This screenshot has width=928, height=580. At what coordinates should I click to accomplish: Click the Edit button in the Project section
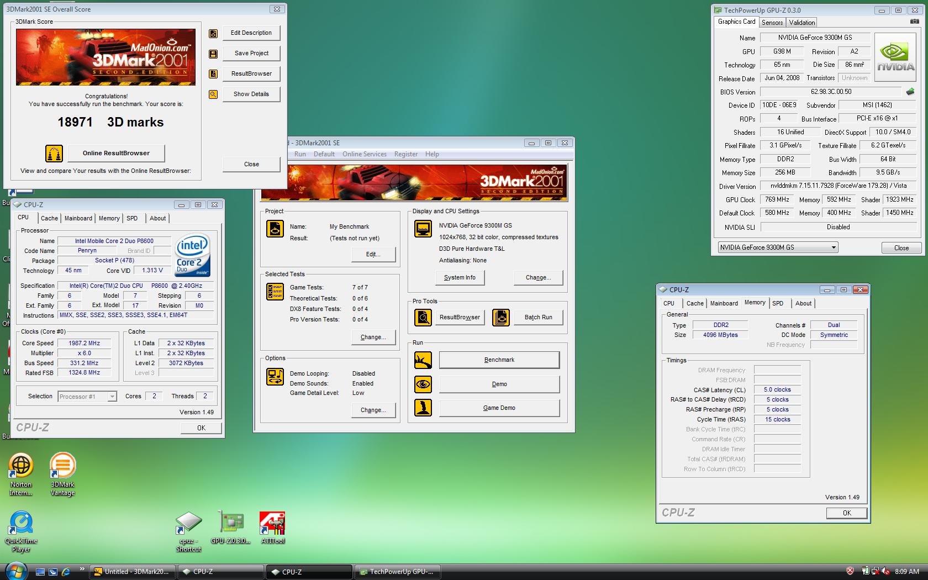pyautogui.click(x=373, y=255)
